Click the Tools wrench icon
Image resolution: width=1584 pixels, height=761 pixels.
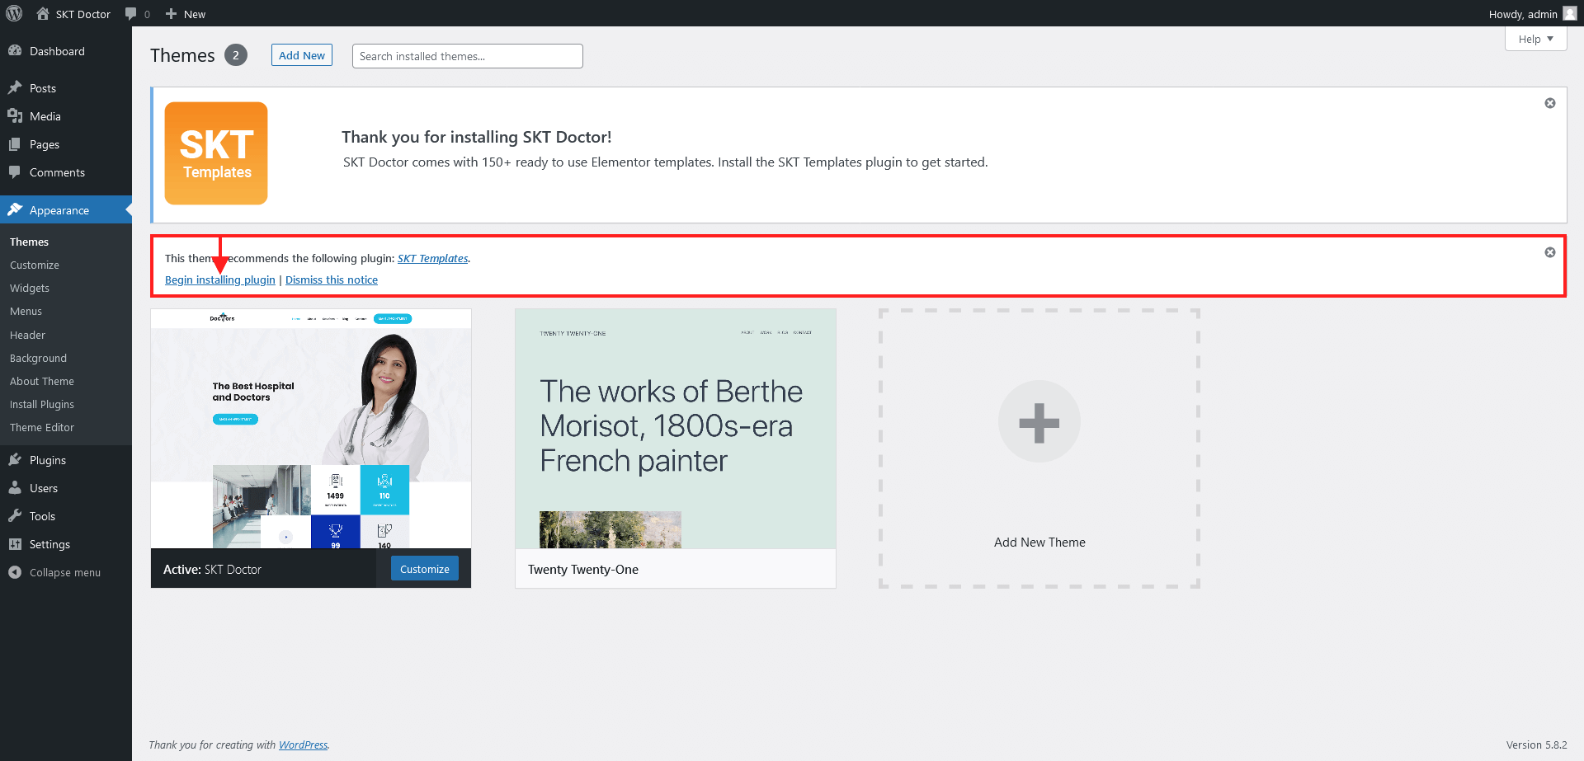15,515
